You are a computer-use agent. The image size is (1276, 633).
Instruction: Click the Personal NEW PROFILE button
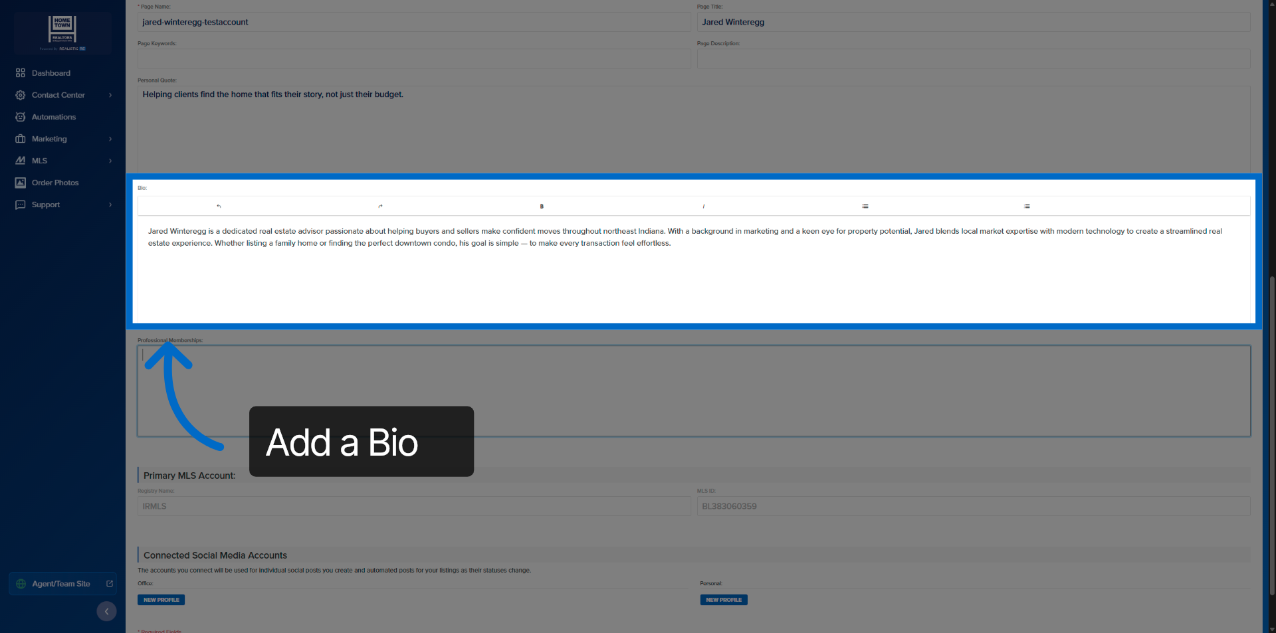point(724,600)
